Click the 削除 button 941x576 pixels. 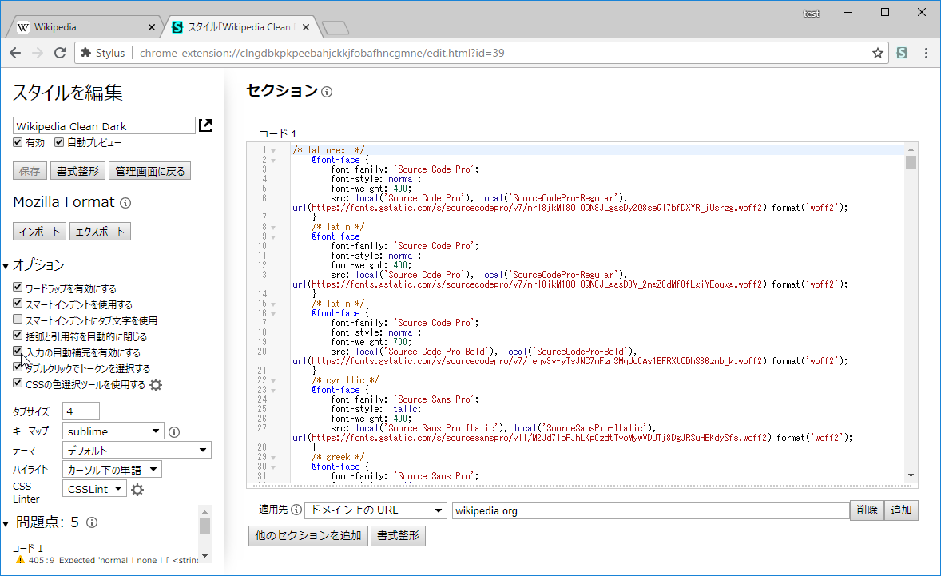pos(867,510)
